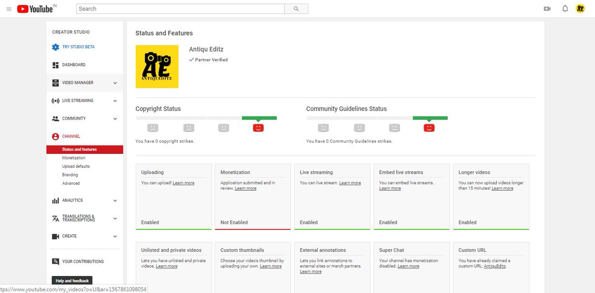Click the search magnifier button
Viewport: 595px width, 293px height.
coord(297,9)
